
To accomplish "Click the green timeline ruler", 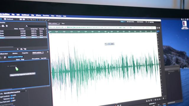I will [x=102, y=32].
